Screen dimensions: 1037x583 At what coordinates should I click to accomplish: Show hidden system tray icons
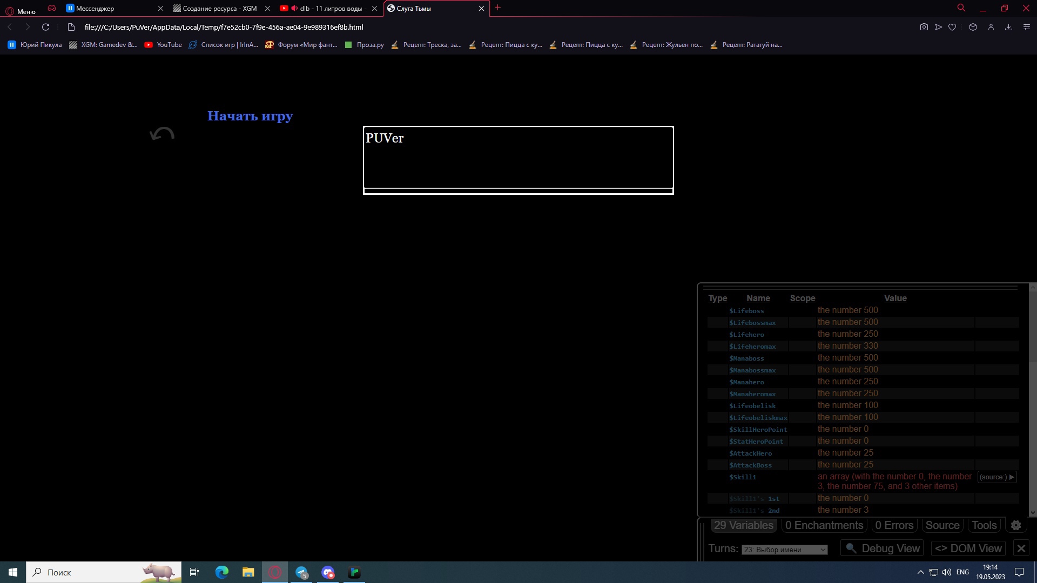(x=920, y=572)
